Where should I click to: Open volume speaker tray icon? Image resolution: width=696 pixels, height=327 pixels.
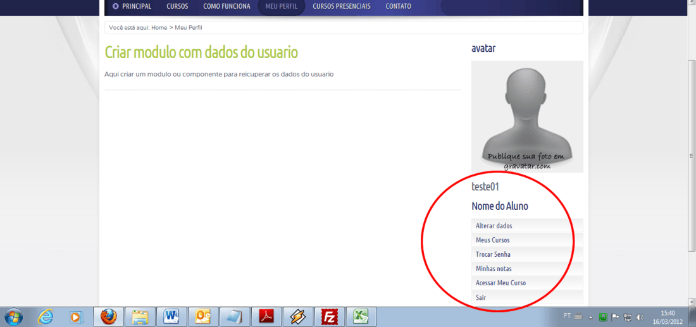(640, 318)
